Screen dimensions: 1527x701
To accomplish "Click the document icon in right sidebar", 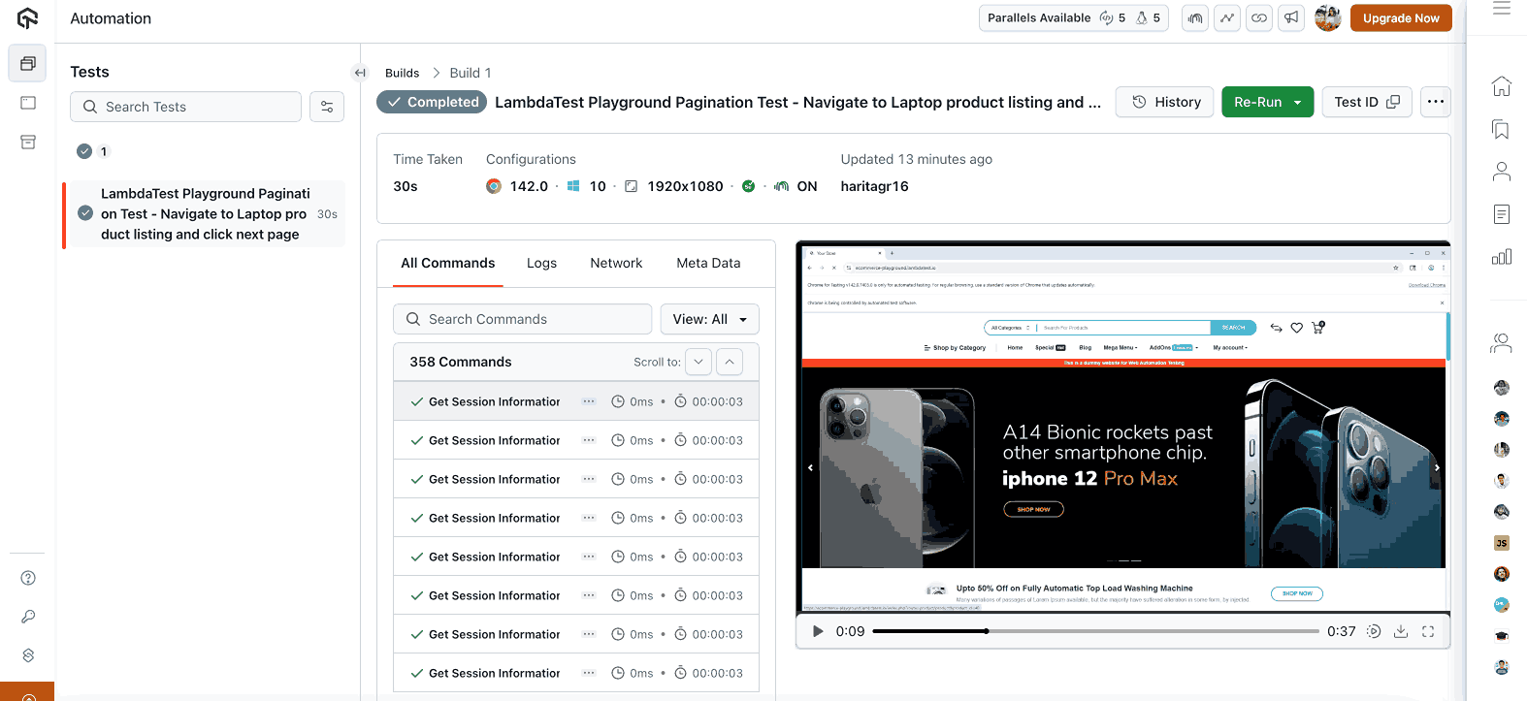I will 1501,214.
